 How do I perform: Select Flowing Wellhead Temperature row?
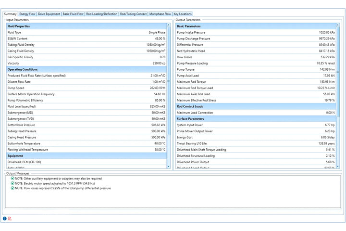click(x=86, y=150)
